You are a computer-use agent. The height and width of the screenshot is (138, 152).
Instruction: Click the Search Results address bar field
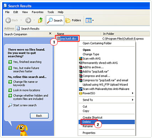pos(83,28)
